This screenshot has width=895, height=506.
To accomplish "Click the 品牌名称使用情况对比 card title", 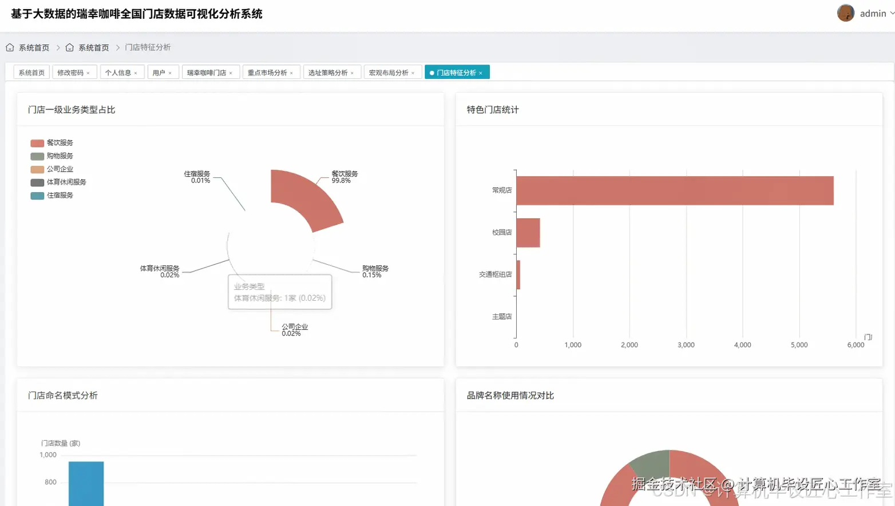I will (x=510, y=396).
